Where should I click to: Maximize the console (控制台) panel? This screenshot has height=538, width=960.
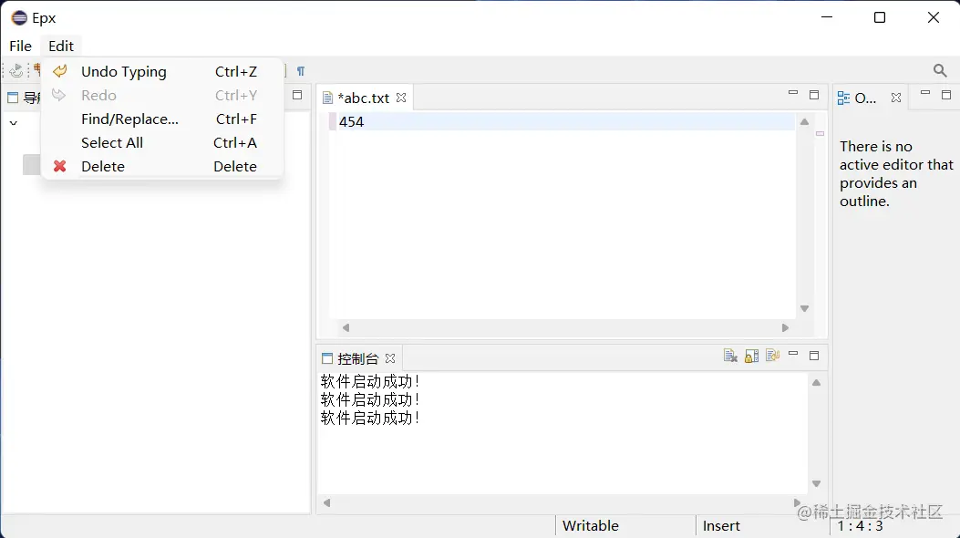[813, 355]
